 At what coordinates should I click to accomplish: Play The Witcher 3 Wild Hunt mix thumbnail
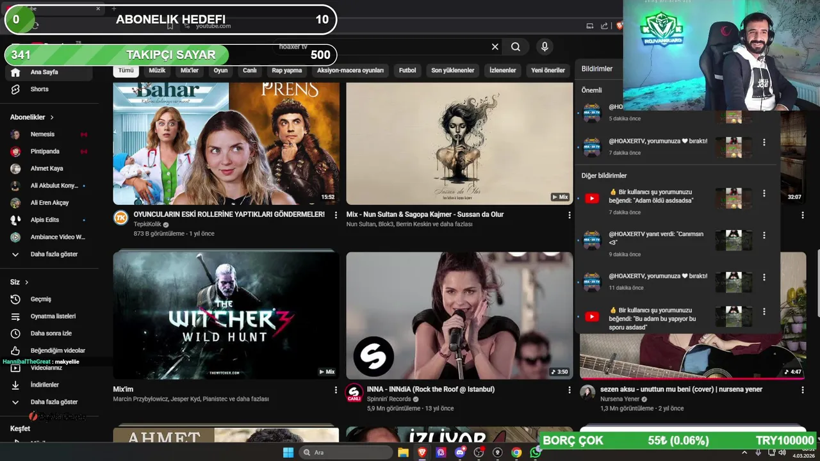pos(226,315)
